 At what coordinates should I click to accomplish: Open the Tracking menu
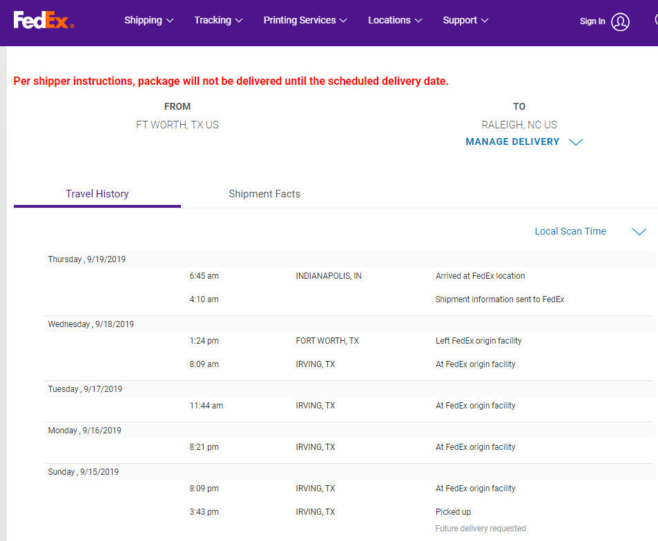[218, 20]
